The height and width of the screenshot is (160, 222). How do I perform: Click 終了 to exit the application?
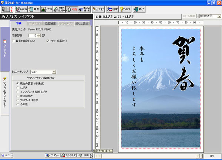click(x=139, y=8)
